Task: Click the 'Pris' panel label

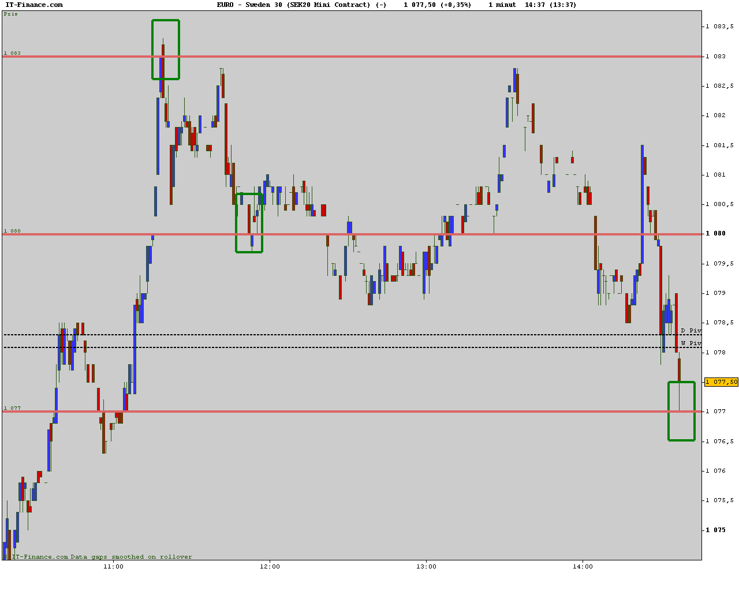Action: pos(10,14)
